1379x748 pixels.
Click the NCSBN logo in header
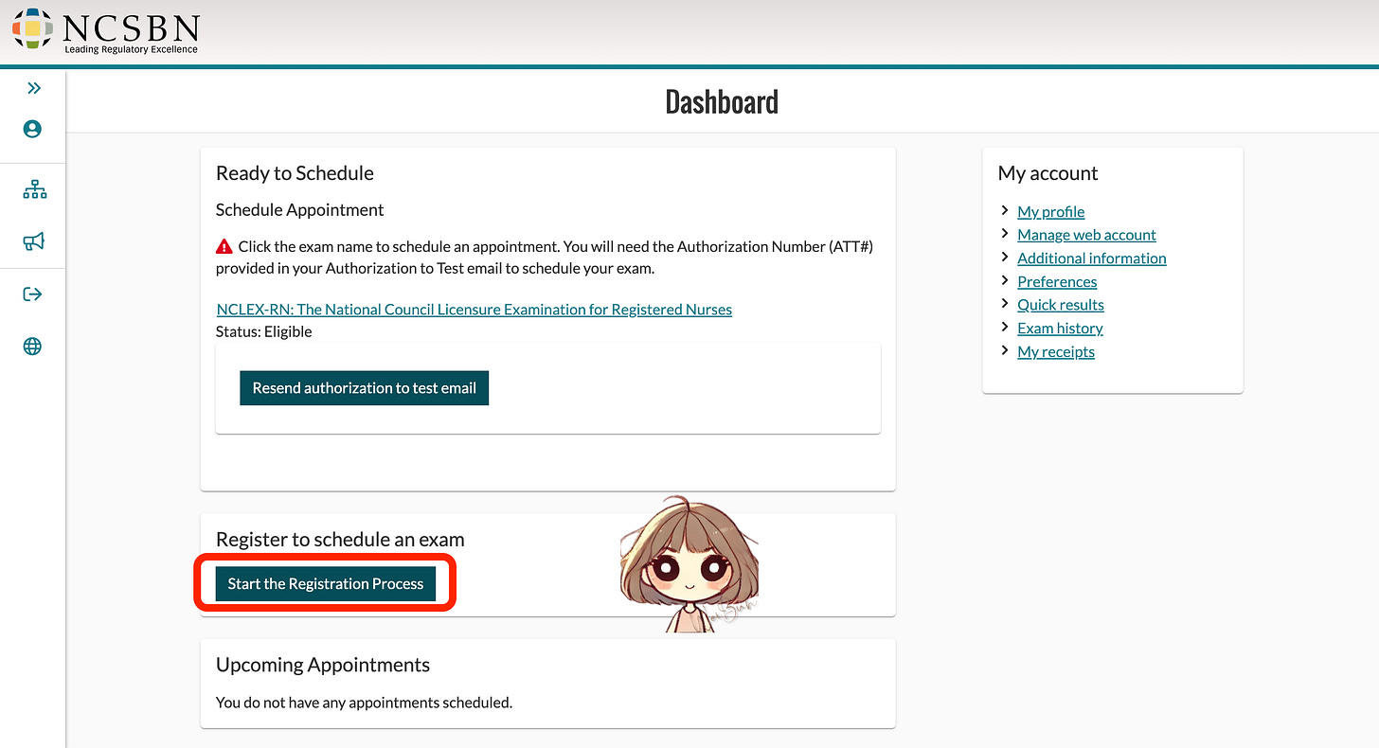pyautogui.click(x=106, y=29)
